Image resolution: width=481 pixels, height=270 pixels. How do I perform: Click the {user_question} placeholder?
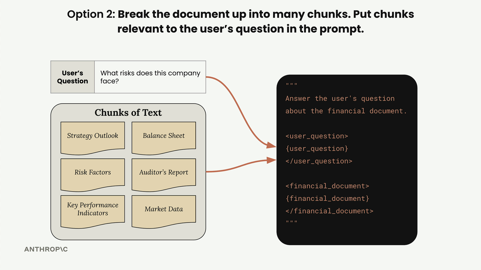pos(317,148)
